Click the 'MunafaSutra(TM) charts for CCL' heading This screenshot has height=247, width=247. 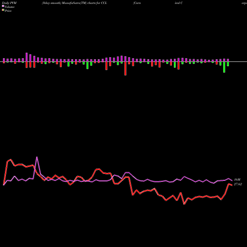(x=84, y=3)
